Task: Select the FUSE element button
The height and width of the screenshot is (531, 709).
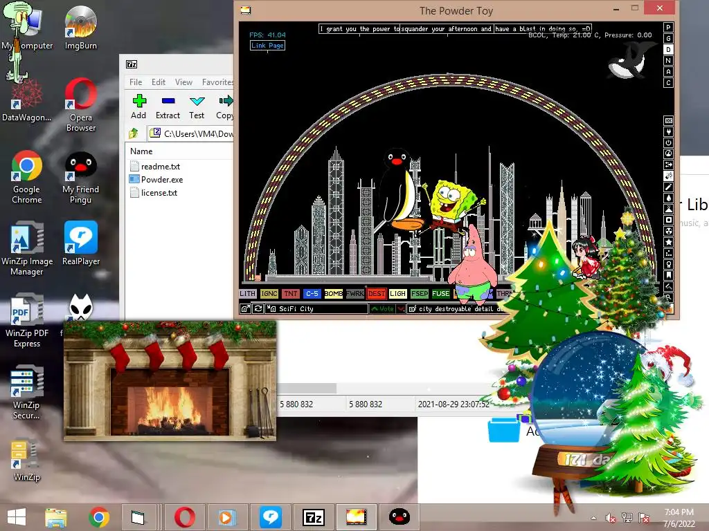Action: coord(441,293)
